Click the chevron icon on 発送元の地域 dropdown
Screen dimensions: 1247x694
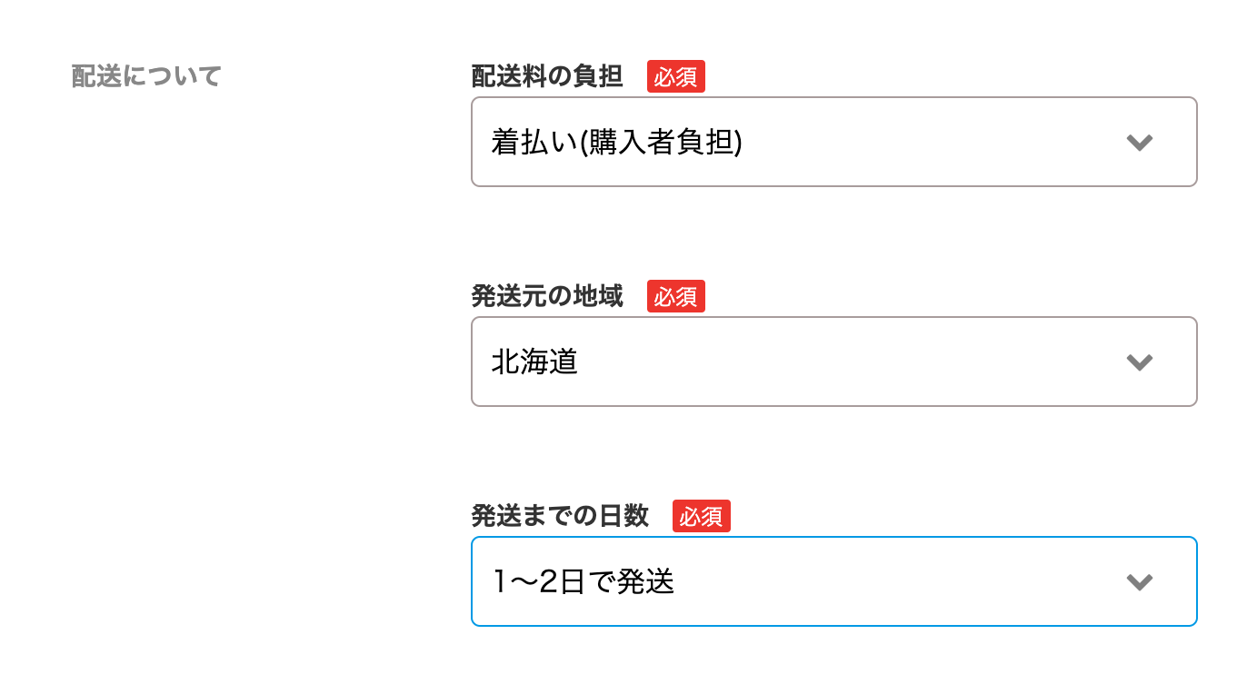(x=1140, y=362)
